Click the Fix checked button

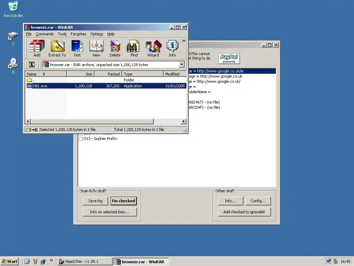pos(123,201)
